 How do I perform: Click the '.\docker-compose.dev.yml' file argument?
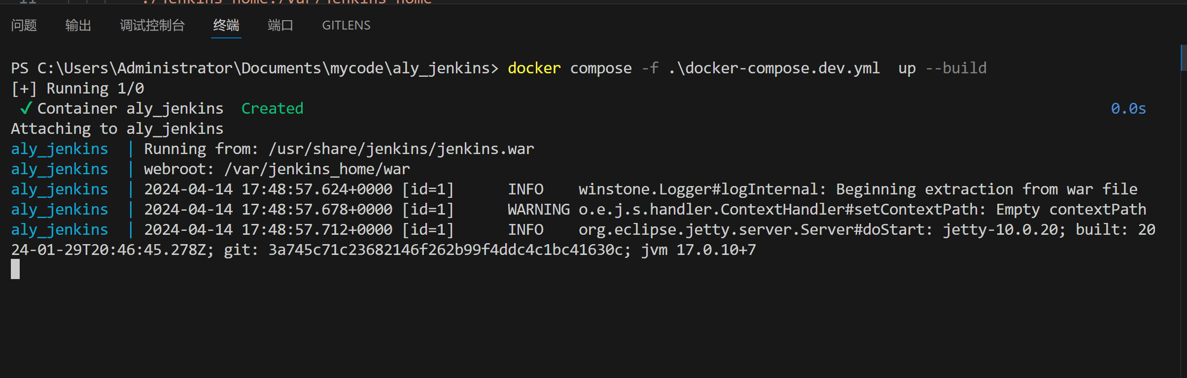point(774,68)
